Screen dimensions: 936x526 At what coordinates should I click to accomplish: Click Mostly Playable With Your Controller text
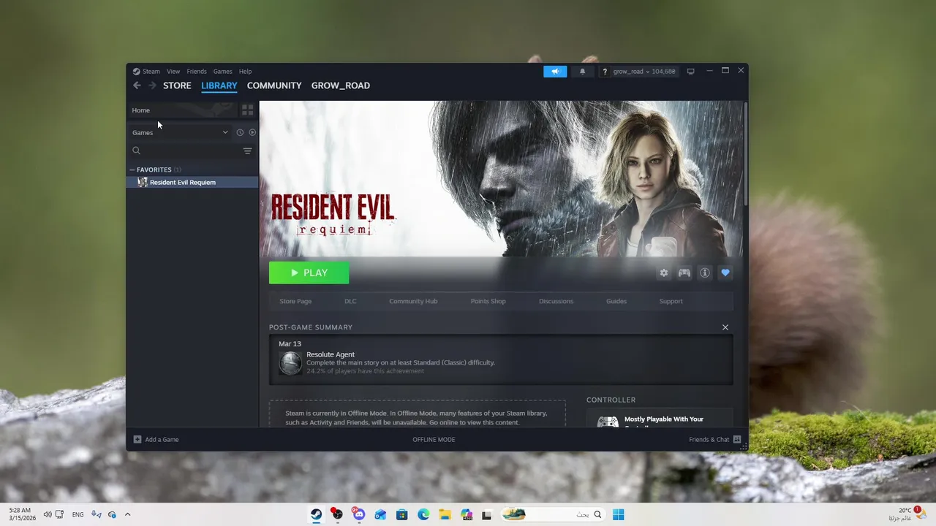pyautogui.click(x=664, y=422)
